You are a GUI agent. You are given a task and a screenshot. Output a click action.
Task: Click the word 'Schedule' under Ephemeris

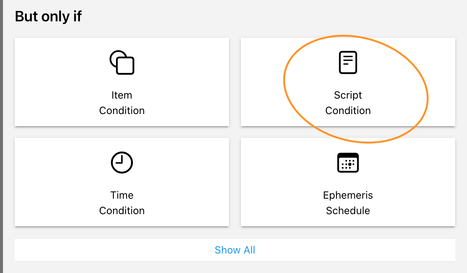click(x=348, y=211)
